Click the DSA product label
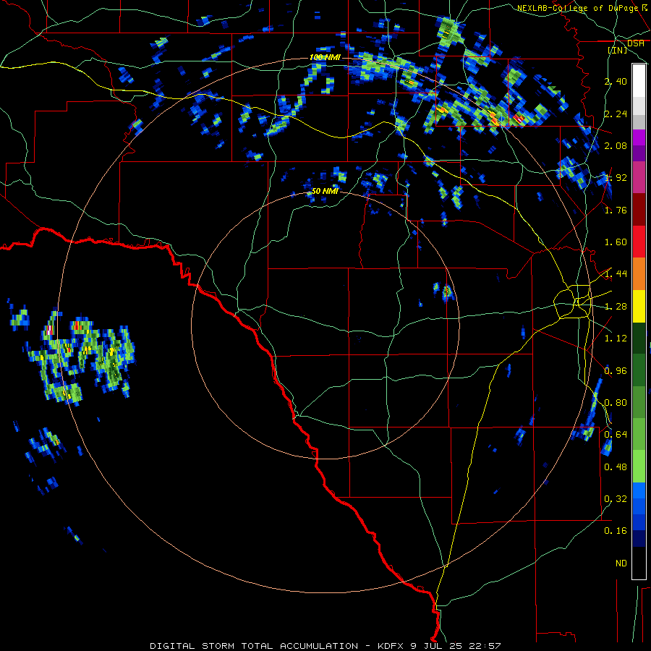 [635, 43]
